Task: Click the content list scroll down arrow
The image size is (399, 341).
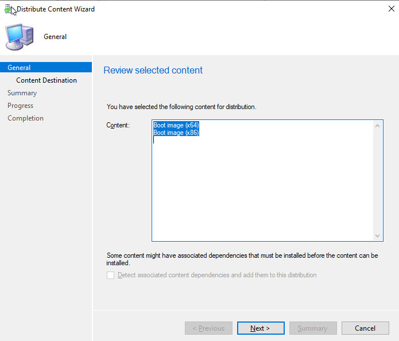Action: point(378,236)
